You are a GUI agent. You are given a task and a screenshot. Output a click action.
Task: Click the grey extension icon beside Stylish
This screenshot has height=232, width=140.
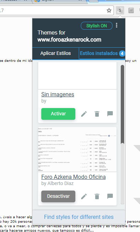coord(131,10)
